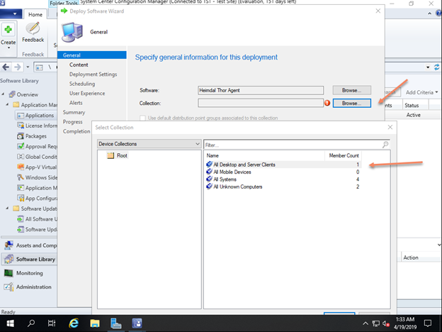Viewport: 442px width, 332px height.
Task: Show hidden system tray icons
Action: tap(365, 323)
